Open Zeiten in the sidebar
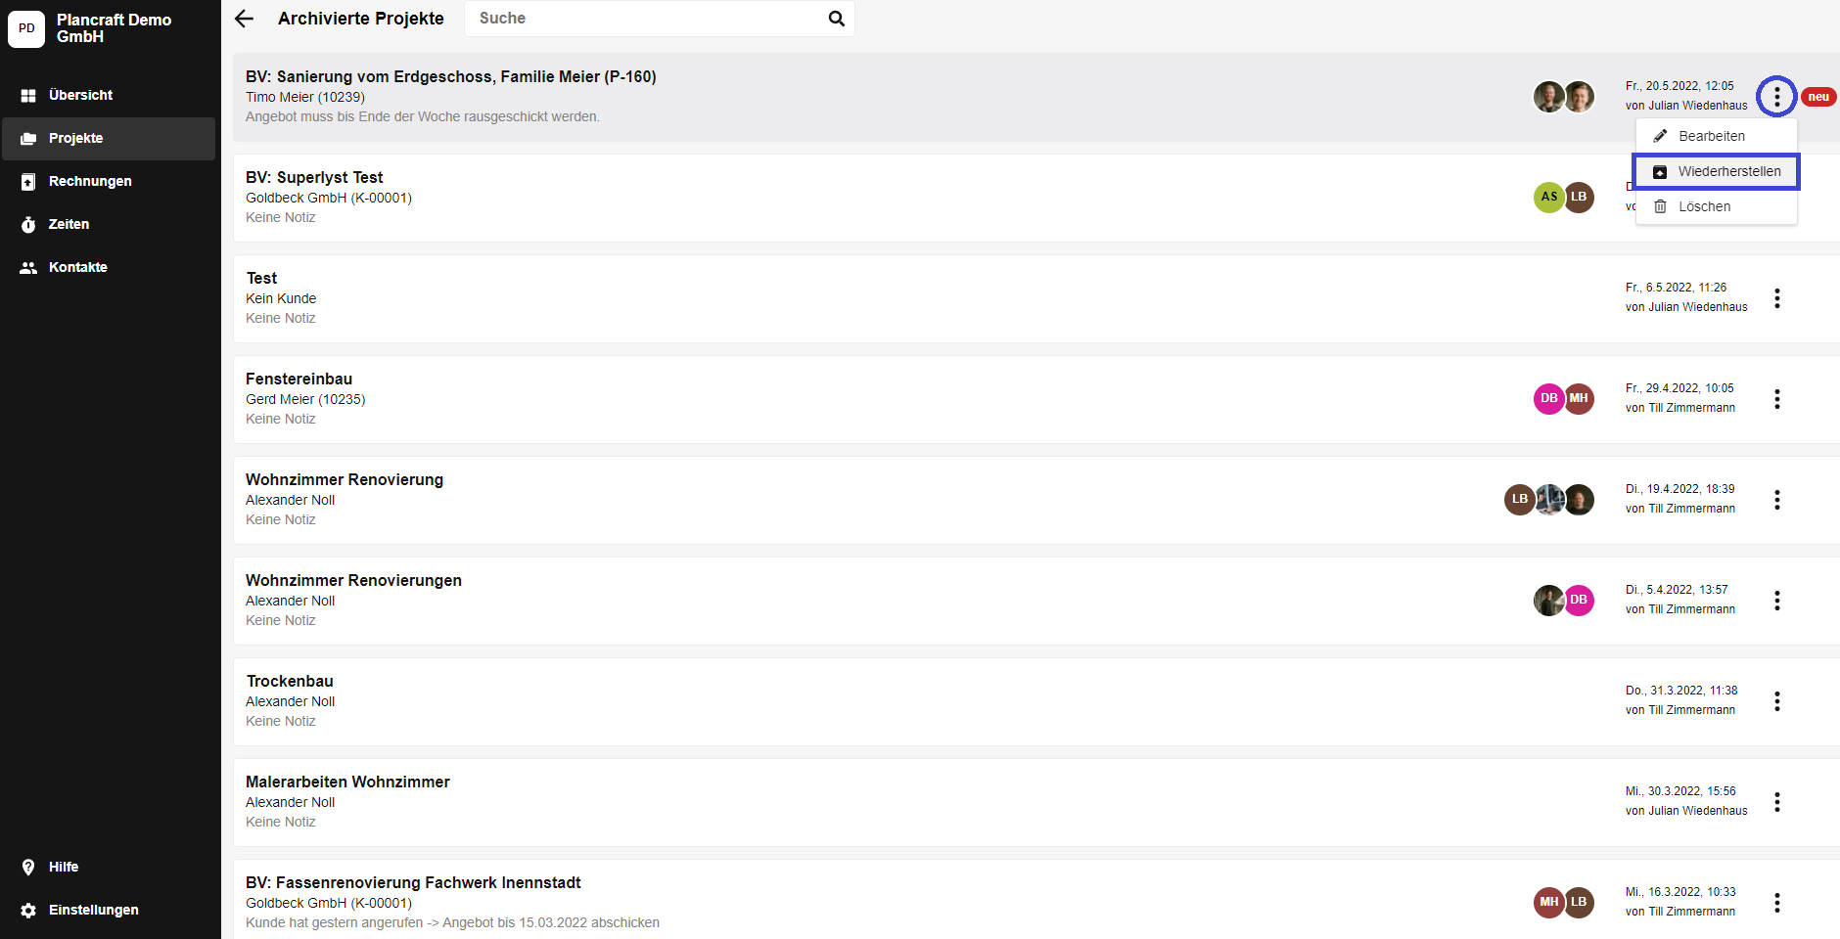 point(109,225)
